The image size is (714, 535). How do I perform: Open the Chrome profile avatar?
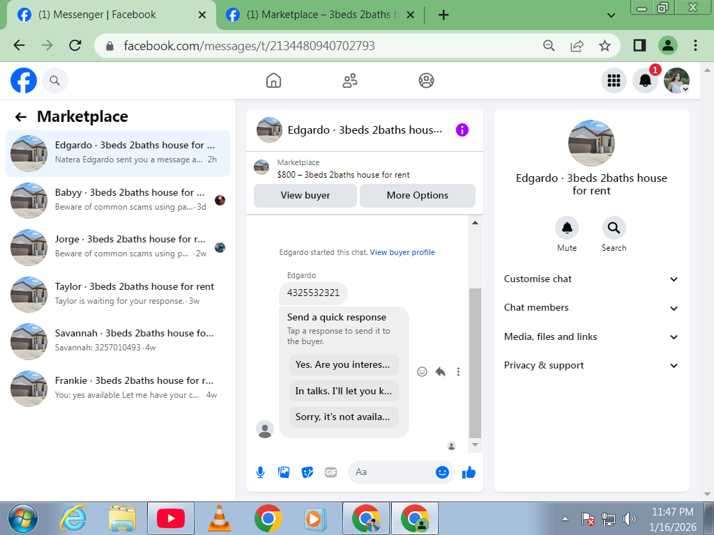tap(667, 45)
